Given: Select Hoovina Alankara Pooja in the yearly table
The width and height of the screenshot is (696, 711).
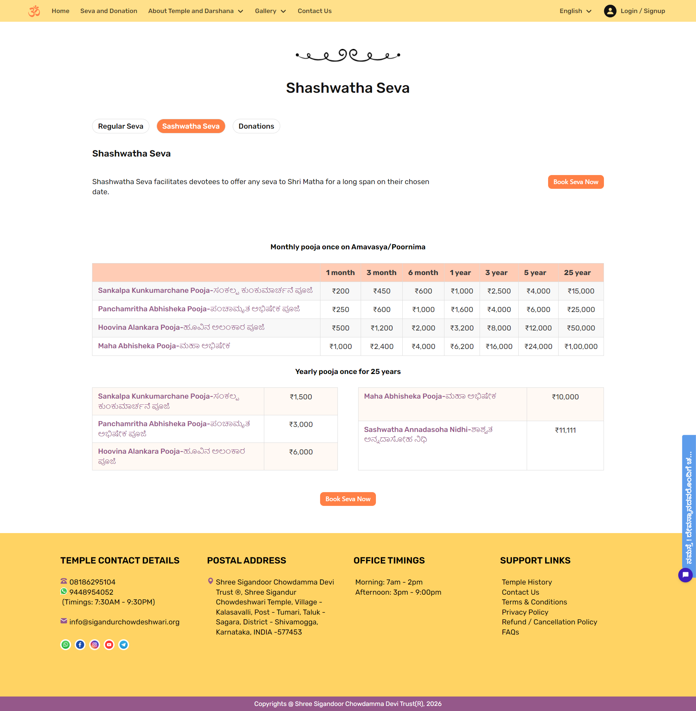Looking at the screenshot, I should pyautogui.click(x=171, y=456).
